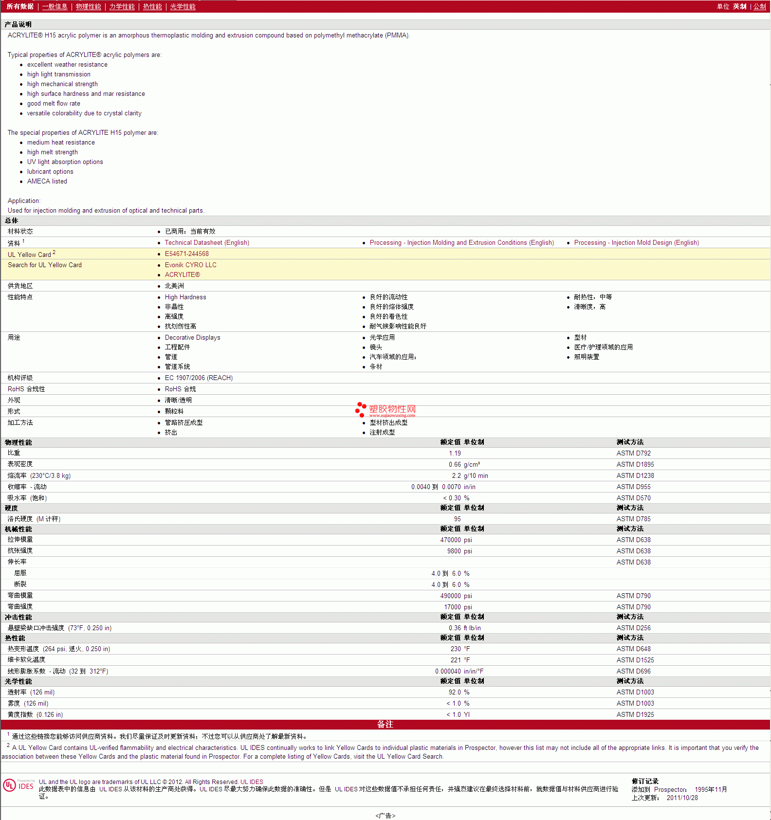Image resolution: width=771 pixels, height=820 pixels.
Task: Open UL Yellow Card E54671-244568
Action: coord(186,254)
